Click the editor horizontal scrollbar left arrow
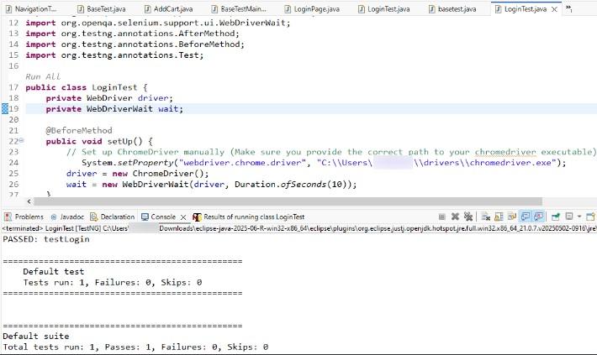Screen dimensions: 597x355 tap(29, 201)
